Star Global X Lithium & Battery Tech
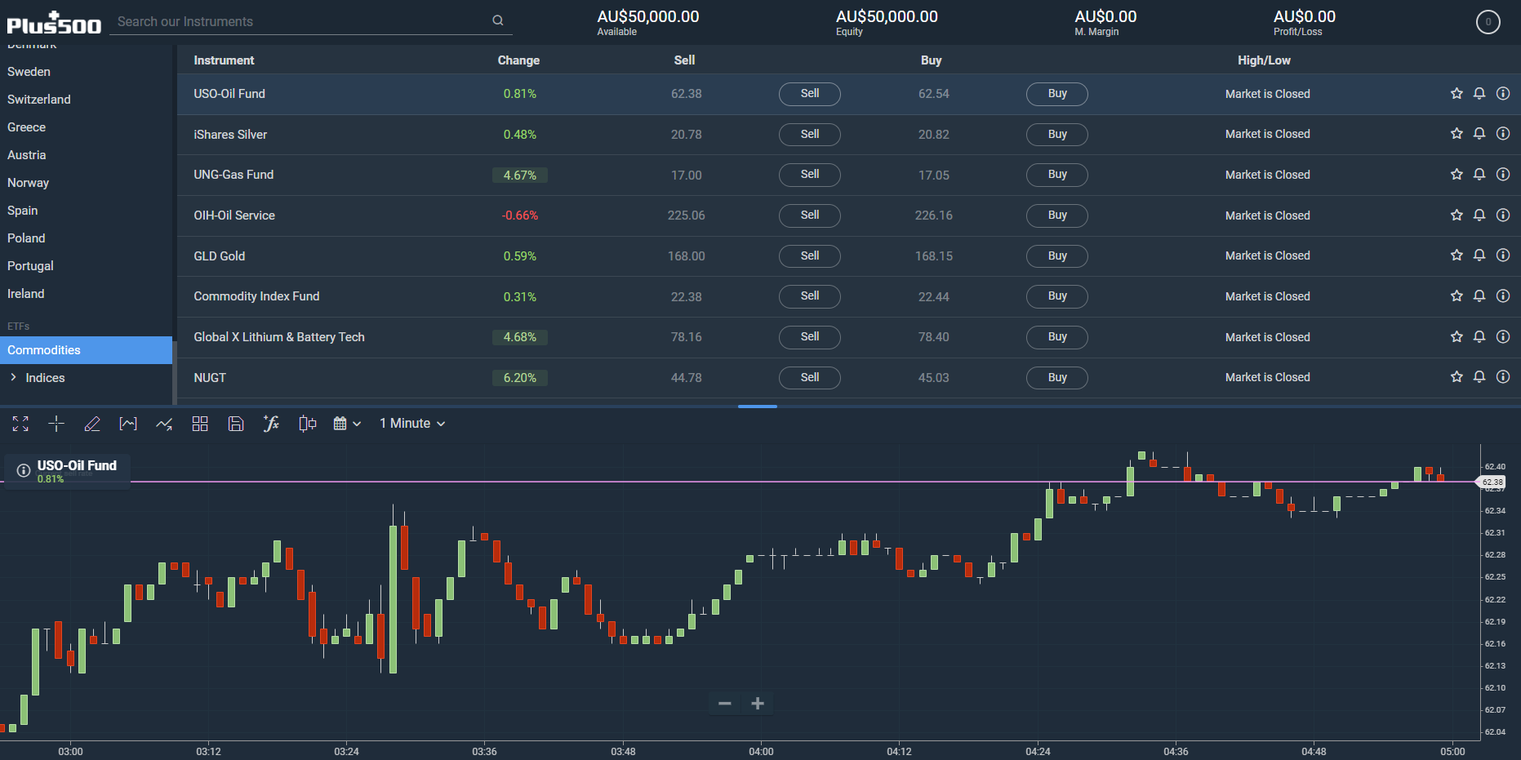Viewport: 1521px width, 760px height. click(1457, 337)
